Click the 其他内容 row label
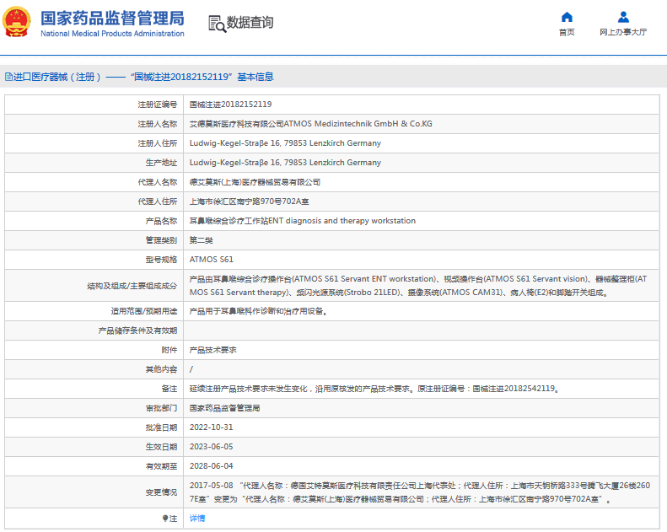 point(161,369)
